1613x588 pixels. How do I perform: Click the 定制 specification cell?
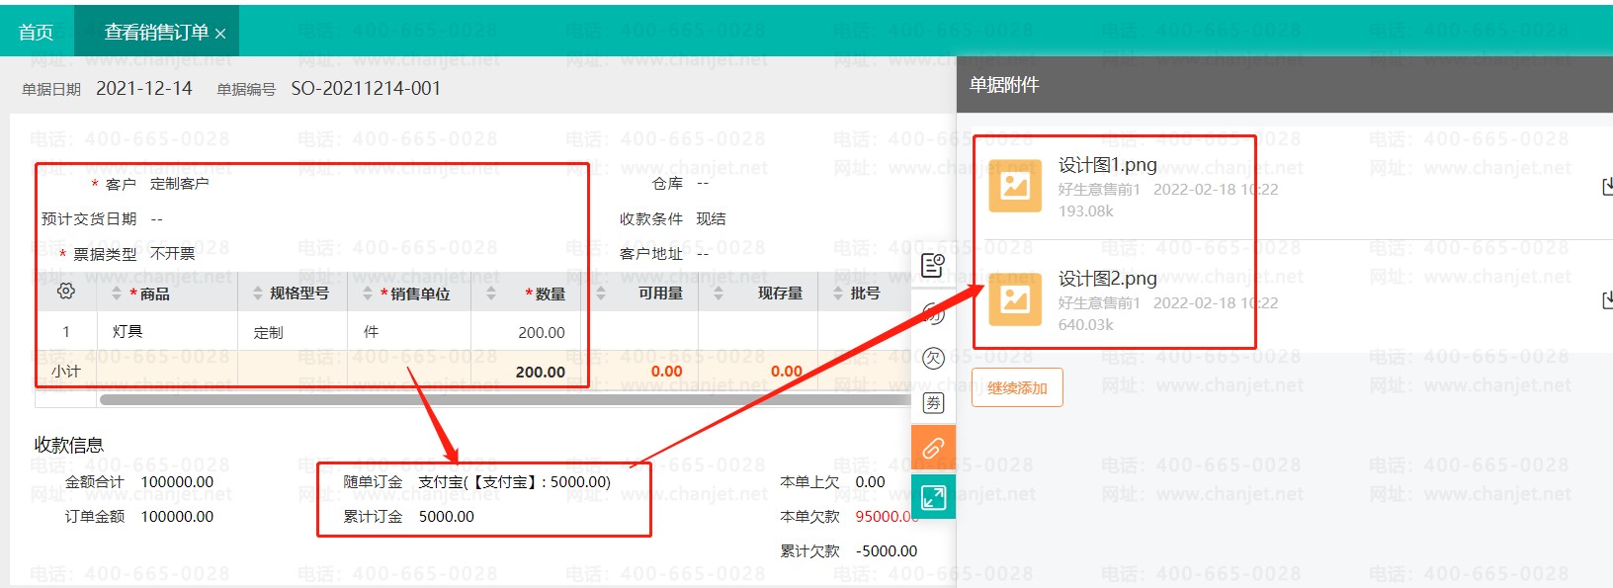pos(269,332)
